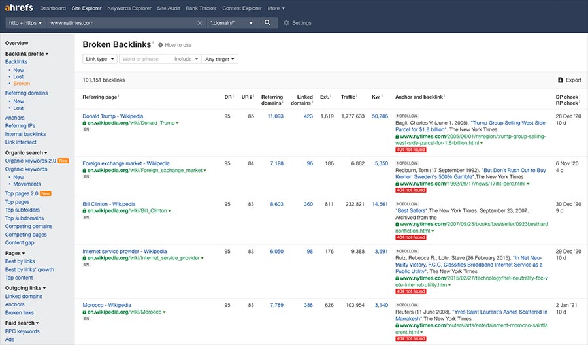This screenshot has height=345, width=588.
Task: Open Content Explorer
Action: [x=242, y=8]
